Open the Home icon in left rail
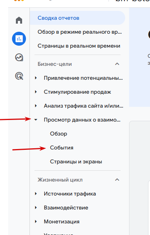The height and width of the screenshot is (235, 150). coord(19,20)
